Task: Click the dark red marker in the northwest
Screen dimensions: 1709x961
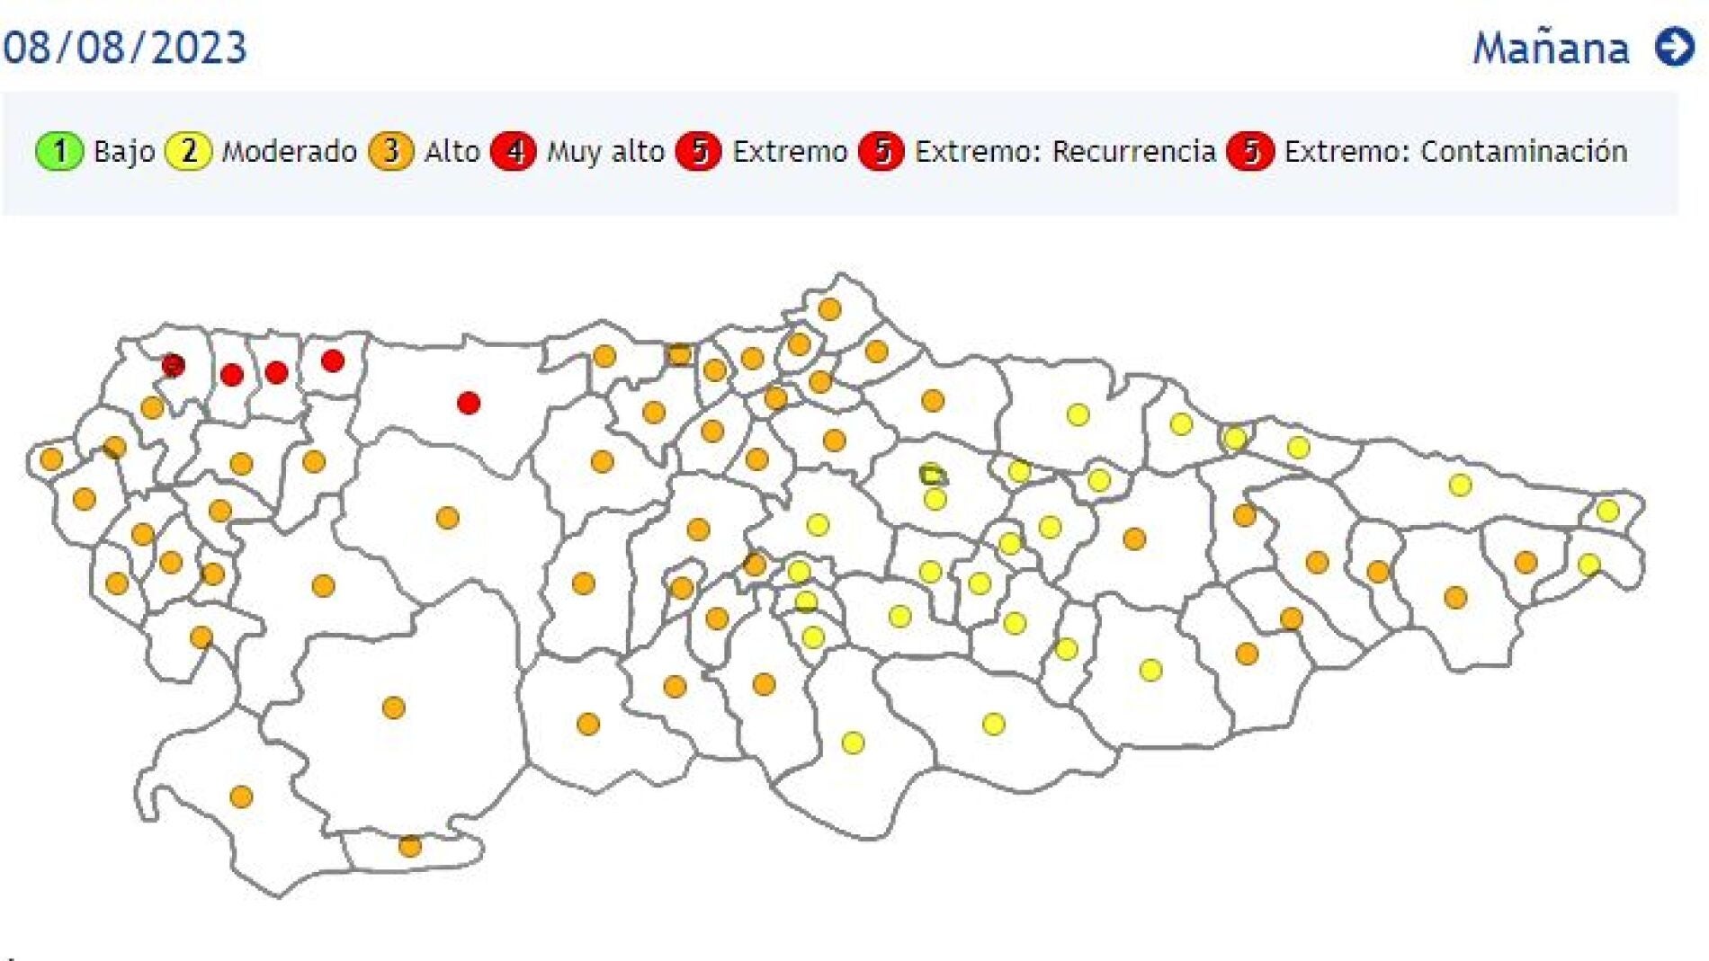Action: tap(174, 365)
